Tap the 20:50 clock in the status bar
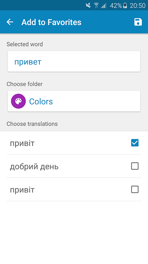The width and height of the screenshot is (148, 264). (137, 6)
